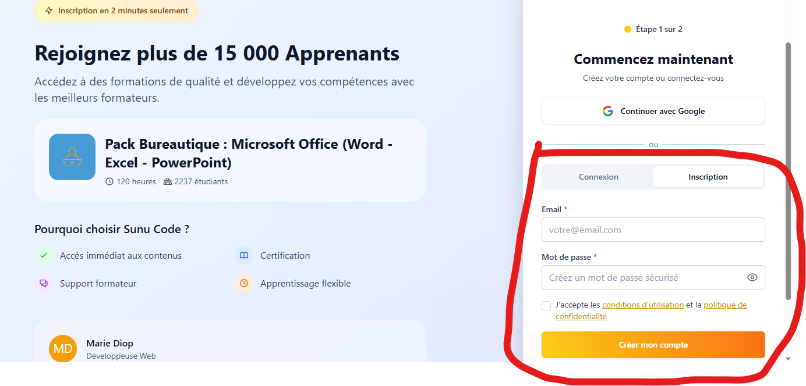Click the Inscription en 2 minutes badge

coord(116,11)
